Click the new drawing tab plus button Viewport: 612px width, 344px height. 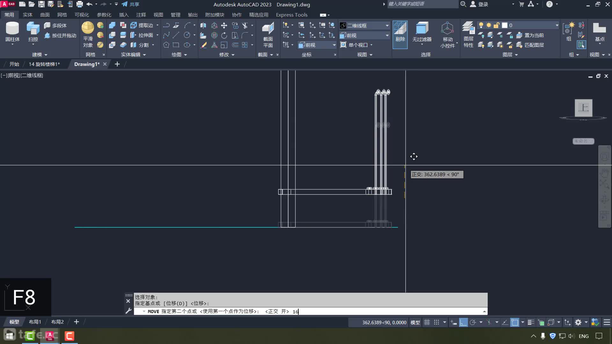[117, 64]
